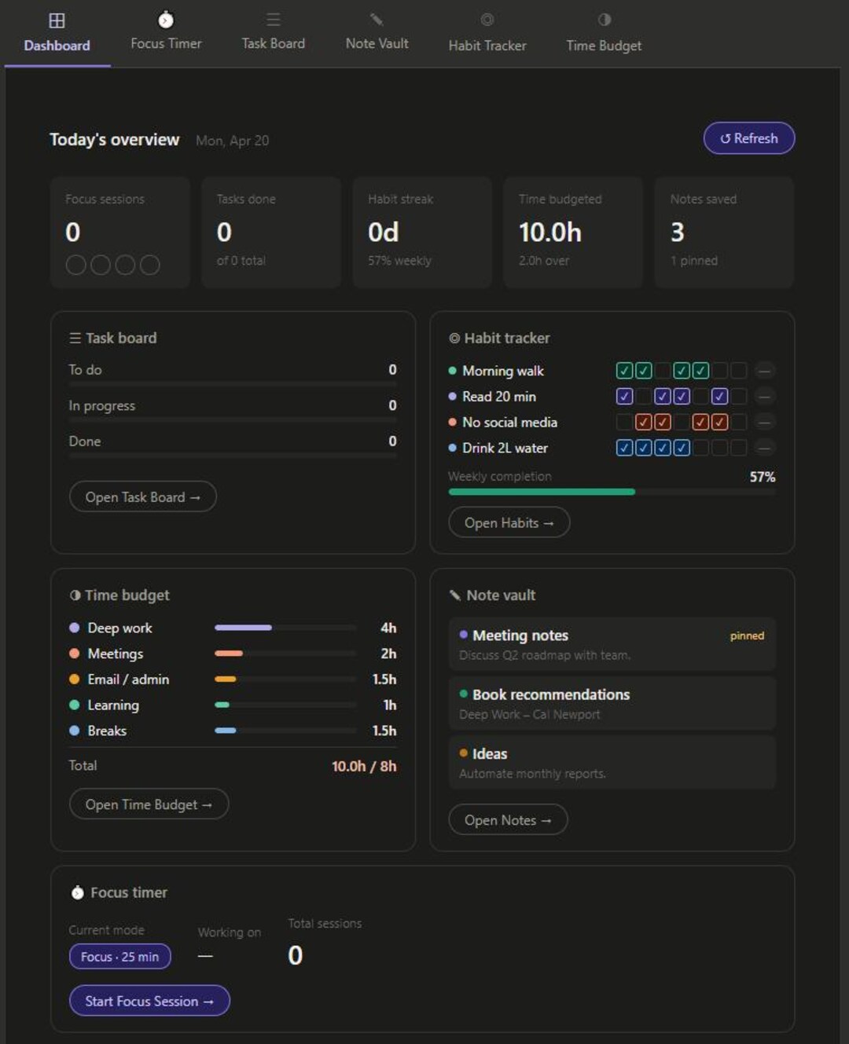Click the half-circle icon beside the Time budget heading
This screenshot has height=1044, width=849.
click(75, 595)
